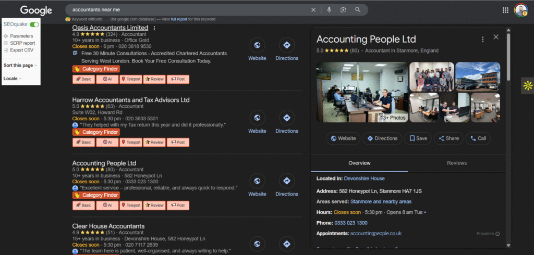Open the Google apps grid icon

(505, 10)
